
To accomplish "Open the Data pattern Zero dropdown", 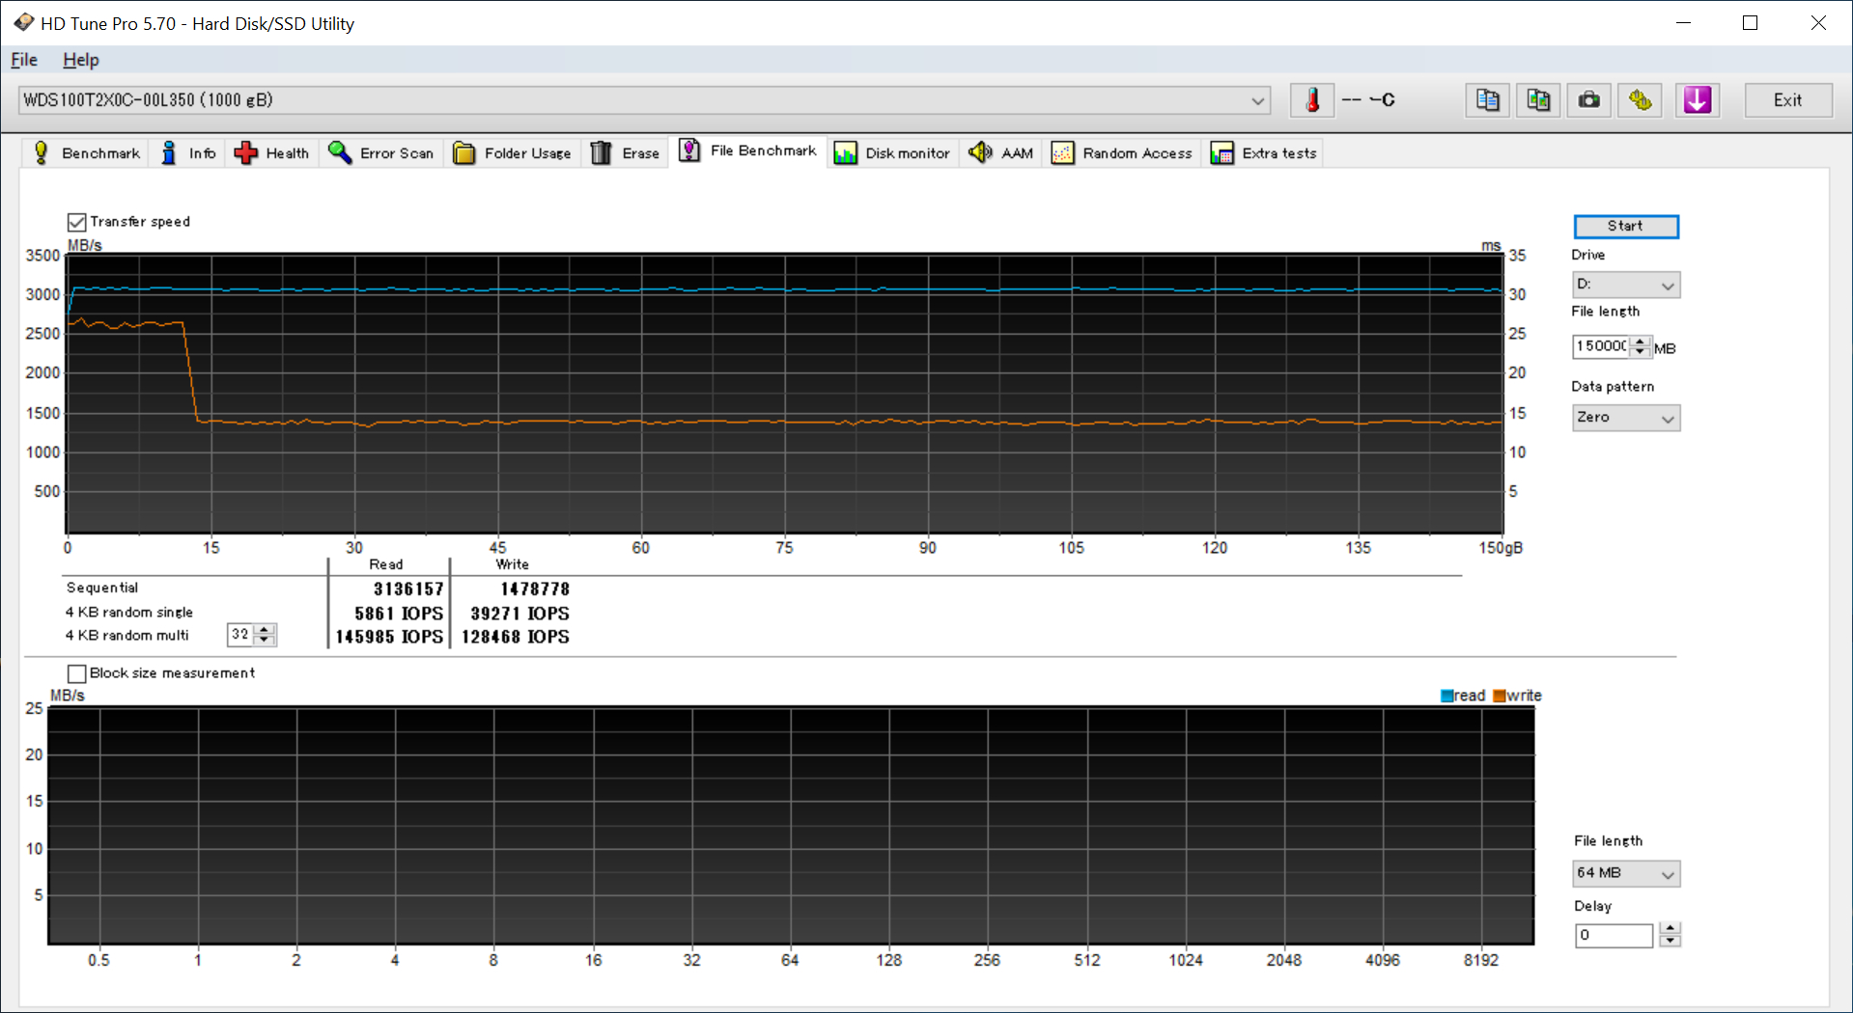I will [1626, 418].
